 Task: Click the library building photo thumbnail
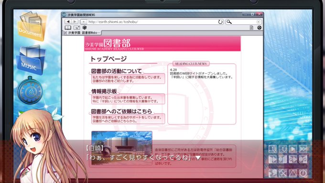click(122, 148)
